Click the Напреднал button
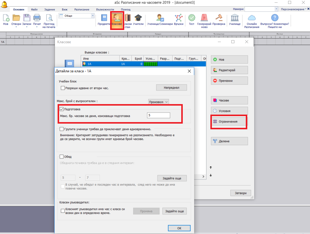The height and width of the screenshot is (234, 310). (171, 87)
